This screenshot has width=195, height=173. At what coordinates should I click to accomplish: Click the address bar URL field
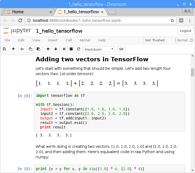coord(101,20)
